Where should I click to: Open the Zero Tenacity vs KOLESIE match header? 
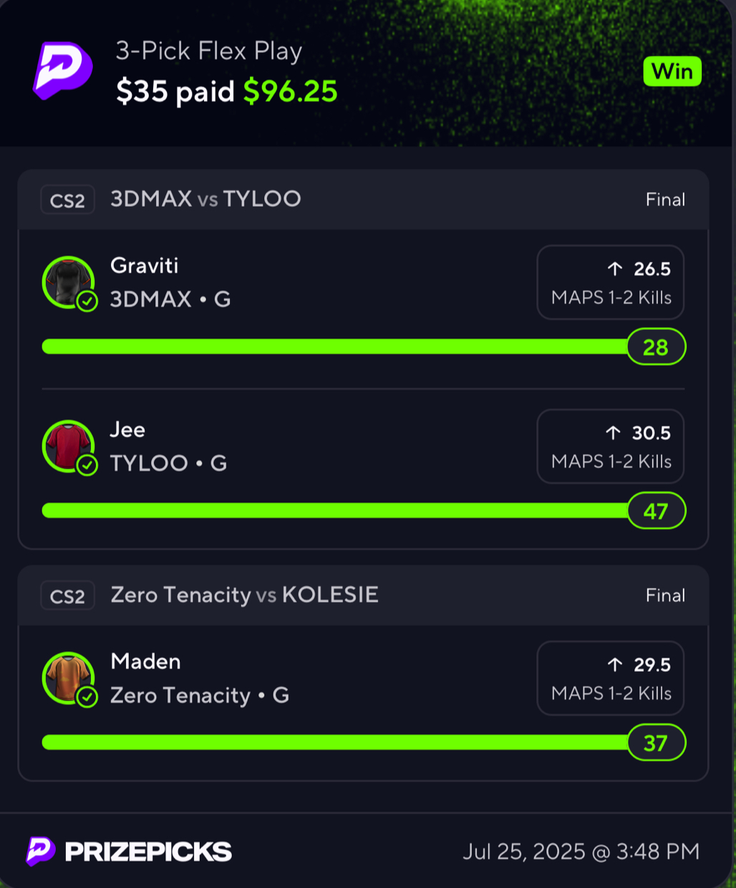(363, 595)
